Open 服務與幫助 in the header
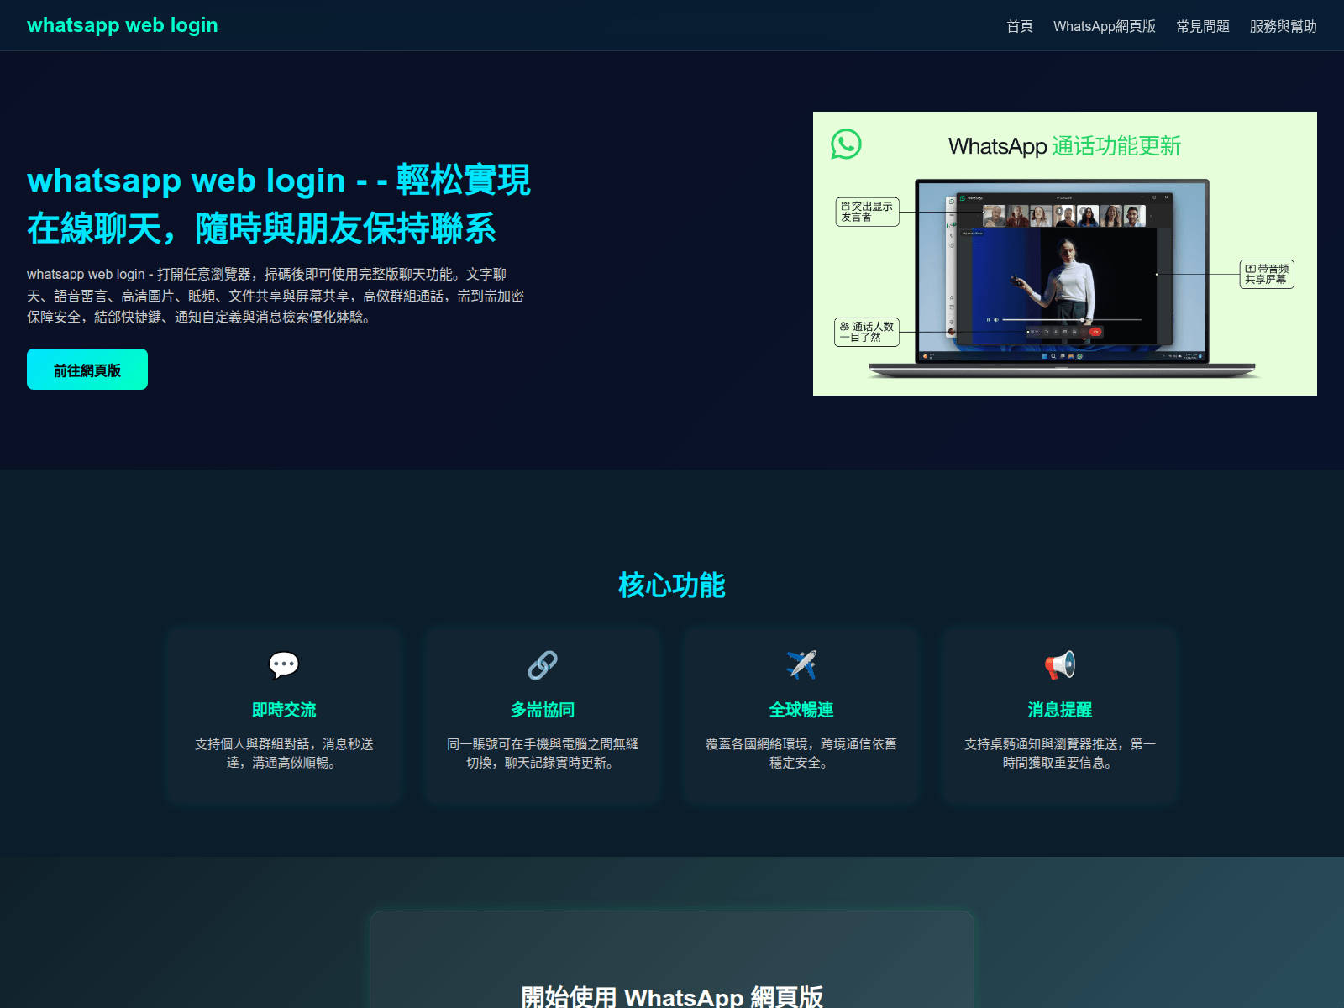 [x=1284, y=26]
